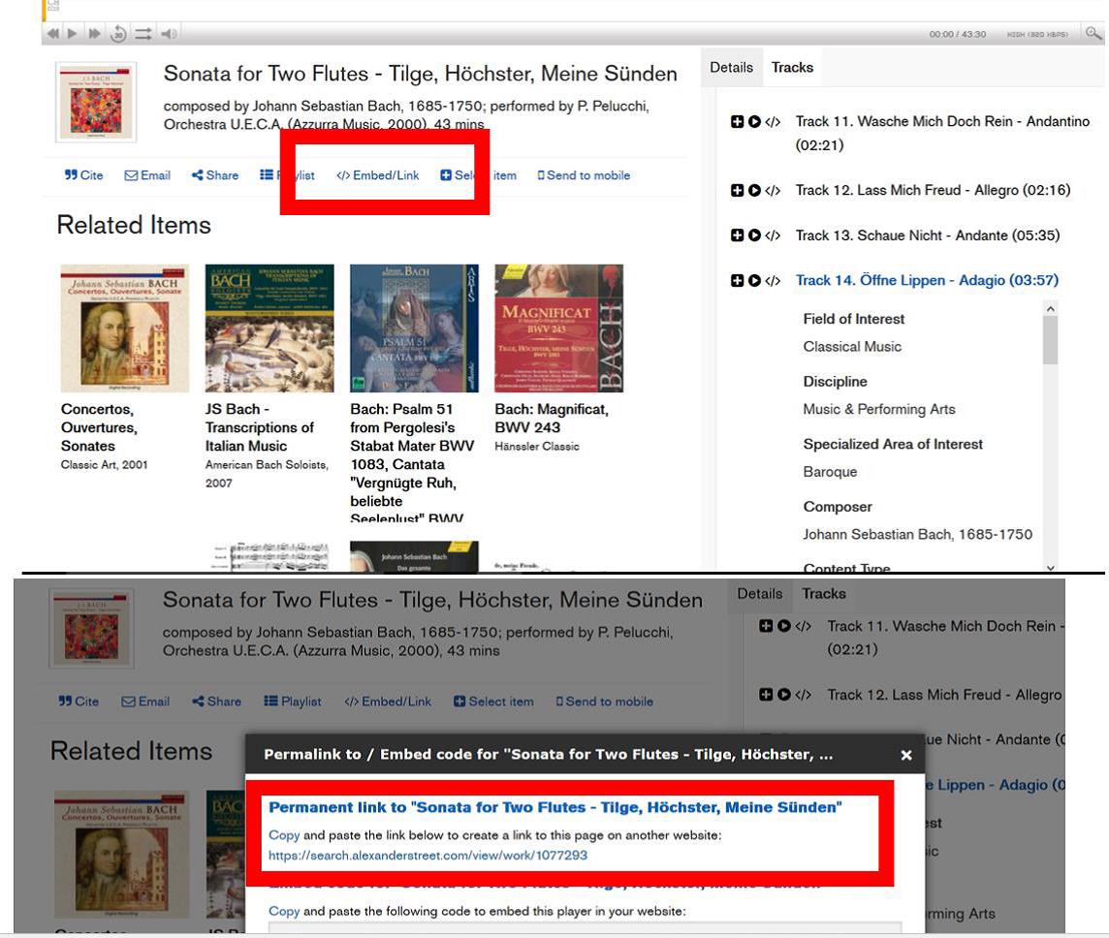Click Email in the upper page toolbar
Image resolution: width=1109 pixels, height=938 pixels.
click(147, 175)
